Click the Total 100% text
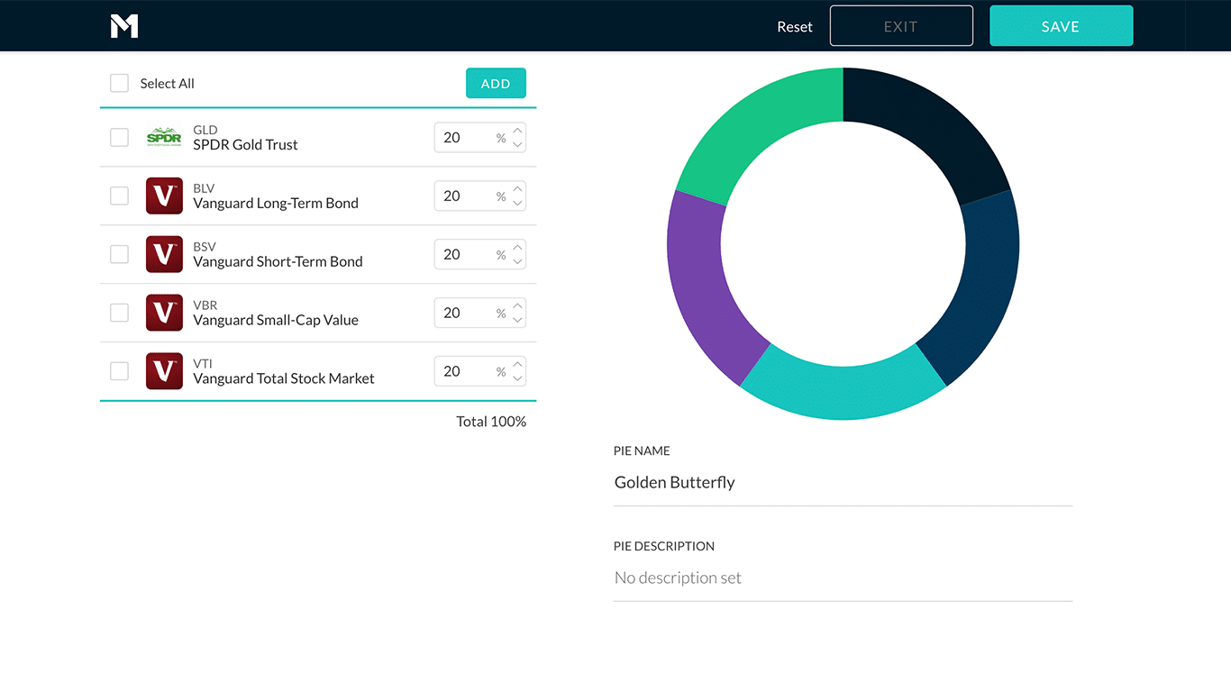Viewport: 1231px width, 692px height. 491,422
